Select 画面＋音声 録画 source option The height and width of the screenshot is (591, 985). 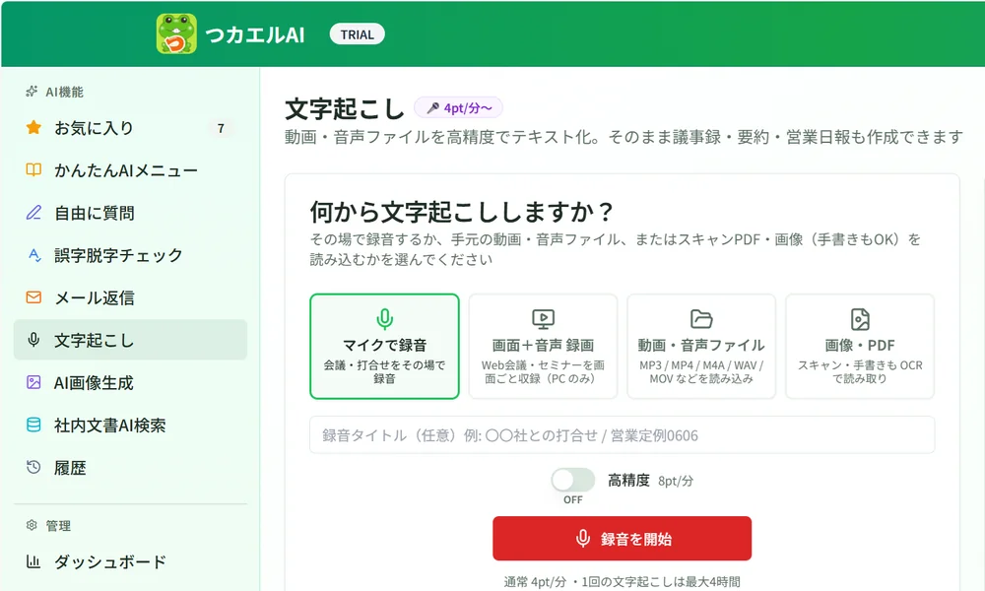(x=543, y=346)
